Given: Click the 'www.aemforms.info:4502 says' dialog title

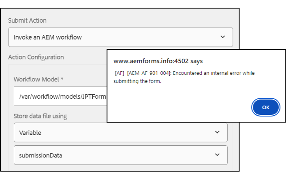Looking at the screenshot, I should [158, 61].
